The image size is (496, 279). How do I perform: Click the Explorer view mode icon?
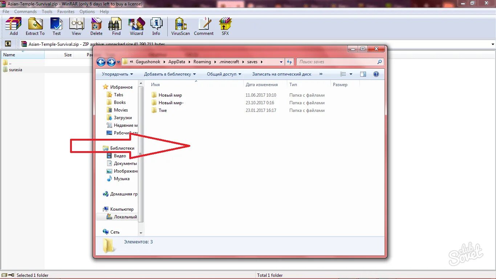coord(343,74)
